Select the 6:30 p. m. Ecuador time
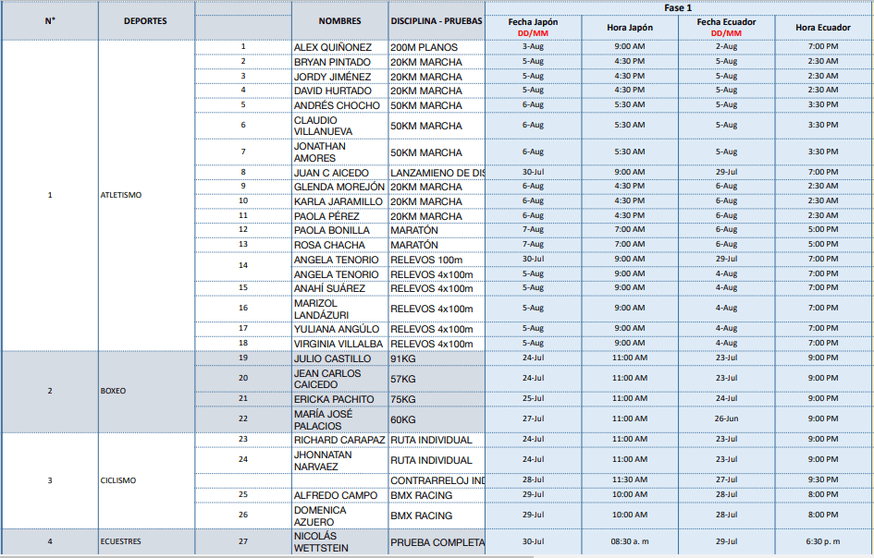Image resolution: width=874 pixels, height=558 pixels. point(823,541)
